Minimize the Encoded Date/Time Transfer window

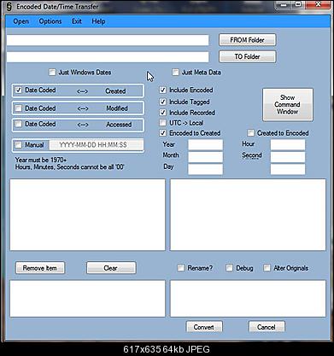pyautogui.click(x=284, y=4)
